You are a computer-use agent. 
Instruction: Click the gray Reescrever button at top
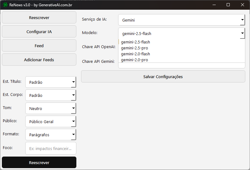click(x=39, y=17)
